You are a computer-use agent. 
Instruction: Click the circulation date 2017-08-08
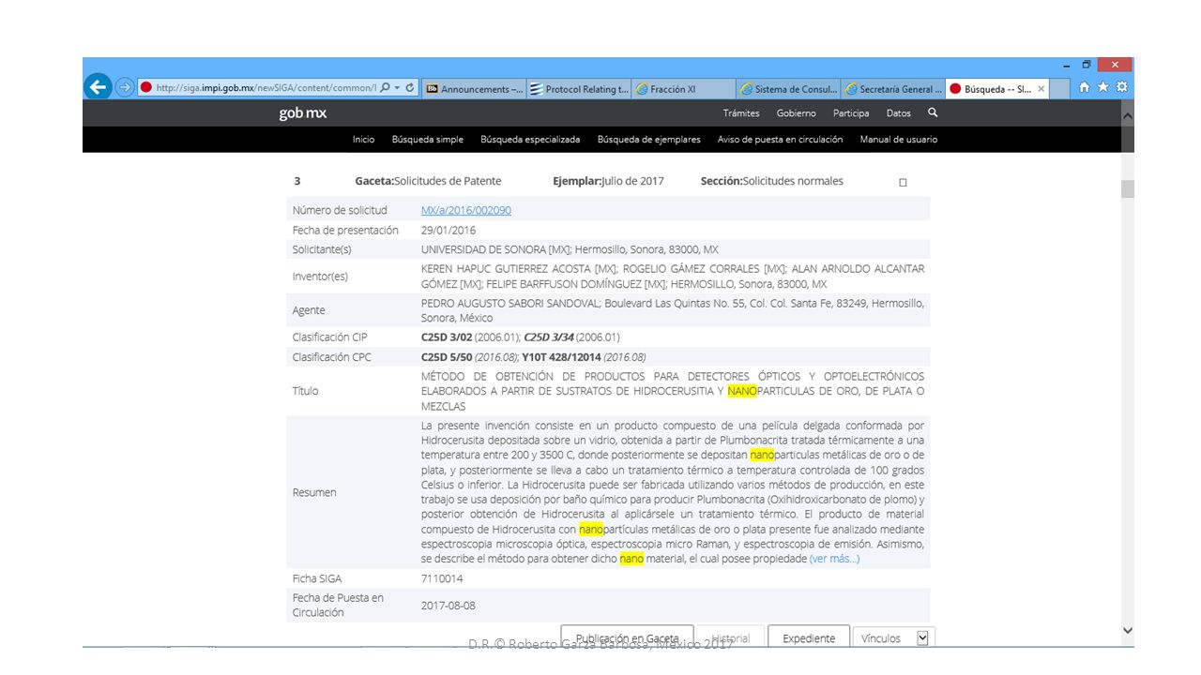point(448,606)
